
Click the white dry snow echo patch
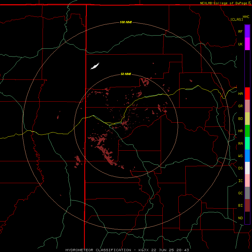tap(95, 66)
